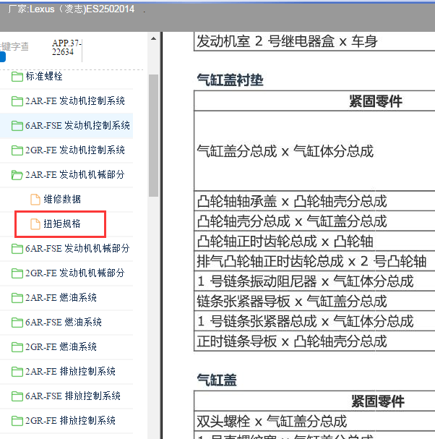Expand 2GR-FE 发动机机械部分 in the tree
Image resolution: width=435 pixels, height=439 pixels.
(x=75, y=273)
